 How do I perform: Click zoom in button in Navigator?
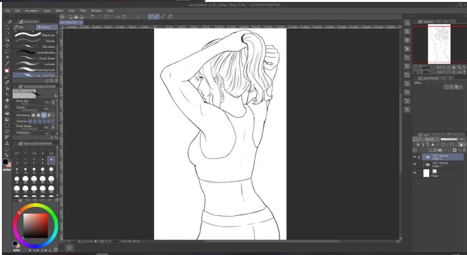449,67
